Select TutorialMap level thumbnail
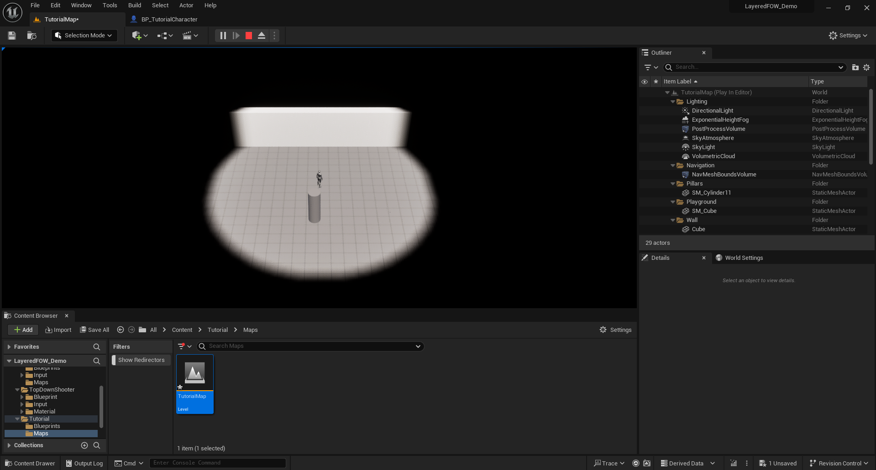876x470 pixels. tap(195, 384)
